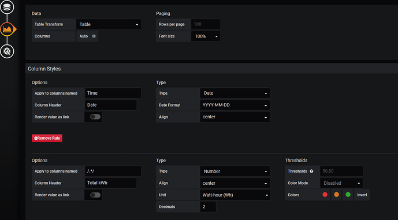Open Align dropdown in the Date rule
Screen dimensions: 398x220
(x=235, y=117)
